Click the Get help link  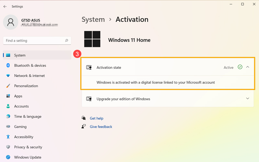96,118
